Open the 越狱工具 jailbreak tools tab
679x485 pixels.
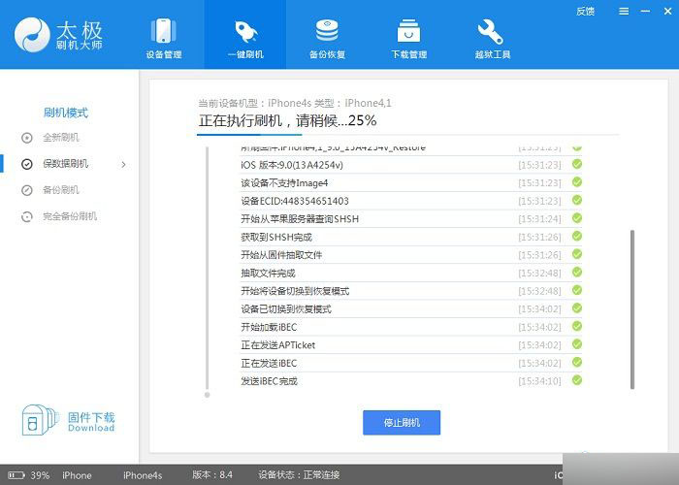pos(493,38)
